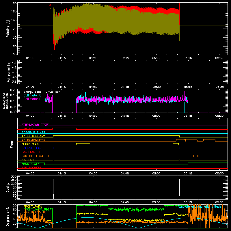Click the '0.05' tick on modulation axis
The height and width of the screenshot is (231, 231).
click(x=13, y=107)
